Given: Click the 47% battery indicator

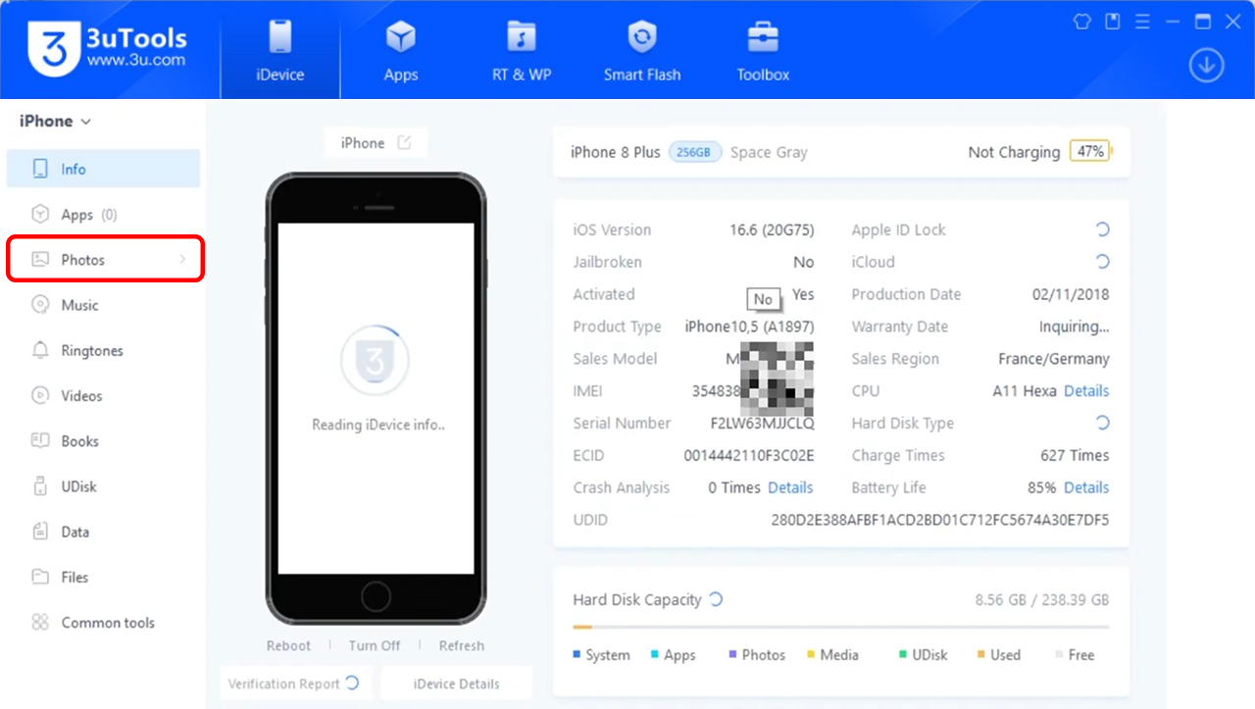Looking at the screenshot, I should 1090,152.
